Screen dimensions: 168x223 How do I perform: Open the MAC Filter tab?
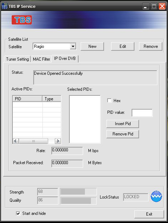pyautogui.click(x=41, y=59)
